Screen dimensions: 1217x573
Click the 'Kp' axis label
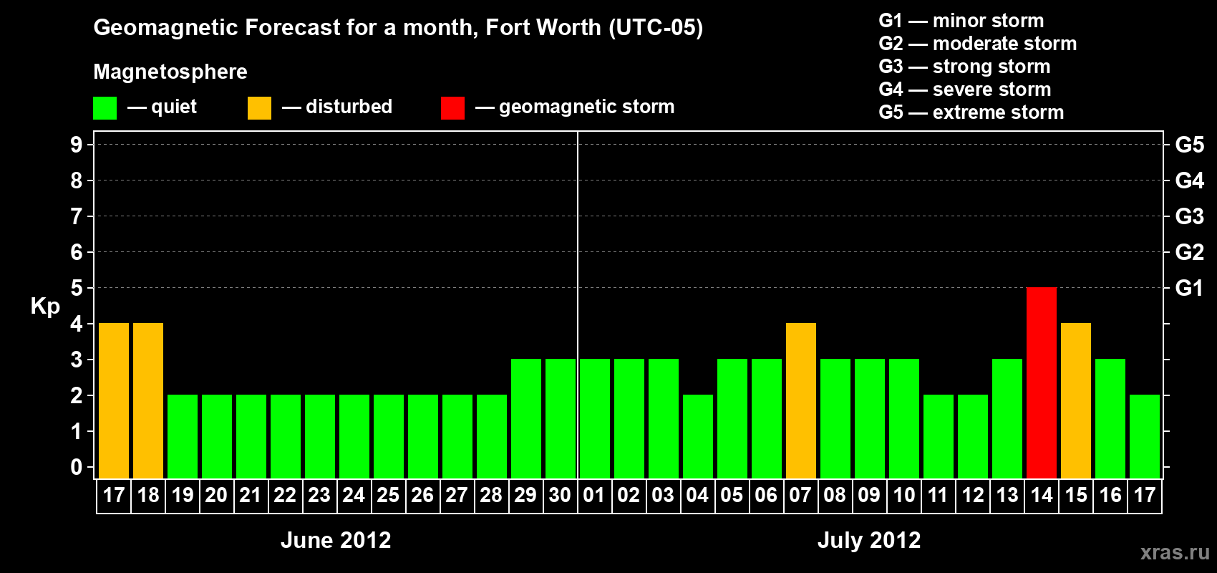[x=45, y=307]
